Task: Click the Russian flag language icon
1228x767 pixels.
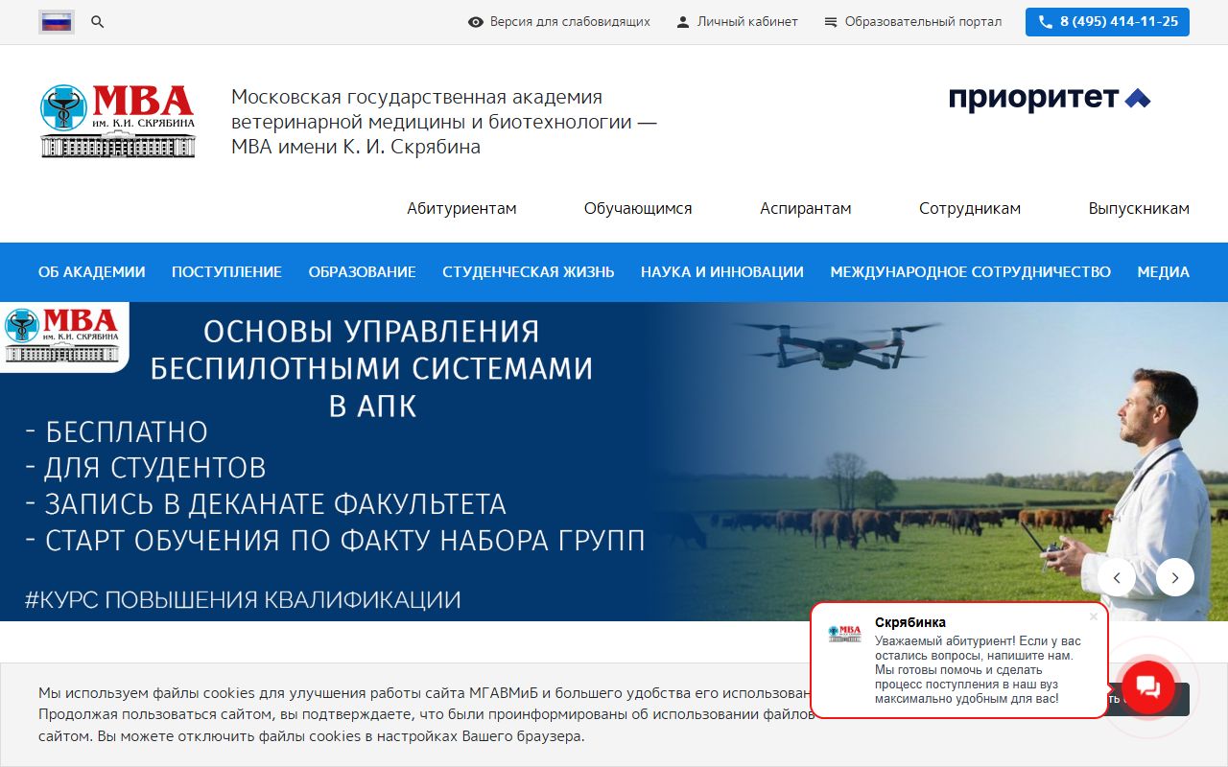Action: (x=57, y=22)
